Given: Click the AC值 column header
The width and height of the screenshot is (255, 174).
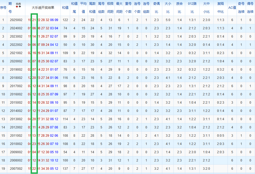Looking at the screenshot, I should click(232, 8).
